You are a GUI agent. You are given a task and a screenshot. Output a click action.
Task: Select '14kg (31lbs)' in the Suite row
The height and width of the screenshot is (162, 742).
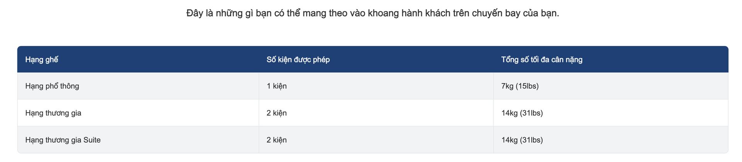tap(522, 140)
